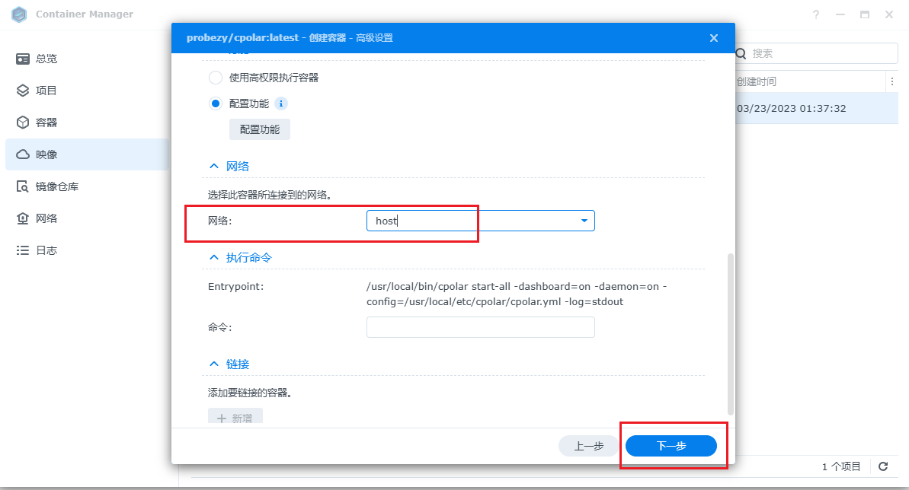Viewport: 909px width, 490px height.
Task: Select the 配置功能 radio option
Action: point(216,103)
